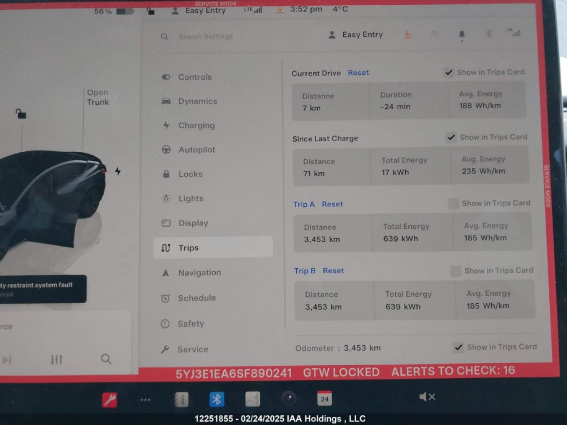Tap the media player search magnifier
The height and width of the screenshot is (425, 567).
point(106,359)
